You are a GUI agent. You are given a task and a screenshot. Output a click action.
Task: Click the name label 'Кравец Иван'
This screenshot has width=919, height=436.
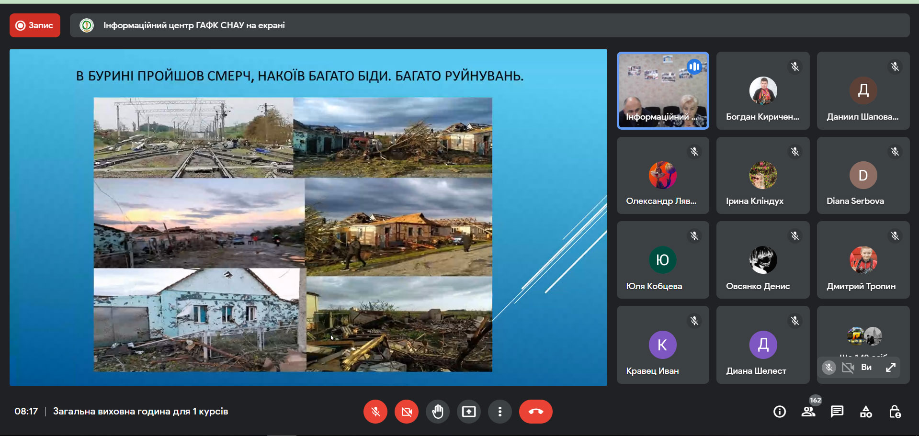point(652,371)
